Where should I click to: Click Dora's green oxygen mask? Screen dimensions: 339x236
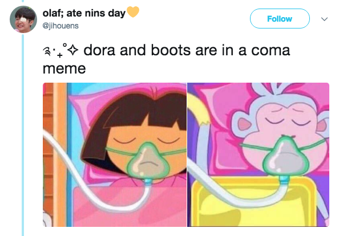click(x=148, y=160)
